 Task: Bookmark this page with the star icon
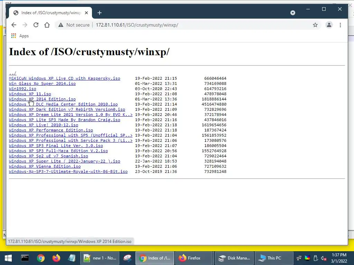click(x=315, y=25)
